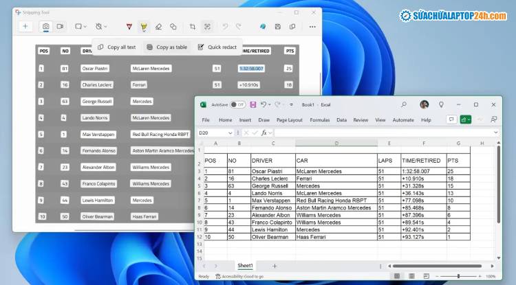Click the Redo arrow in Excel
Viewport: 516px width, 285px height.
coord(277,105)
